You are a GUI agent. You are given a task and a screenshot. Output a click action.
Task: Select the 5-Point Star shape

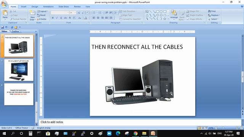[165, 19]
